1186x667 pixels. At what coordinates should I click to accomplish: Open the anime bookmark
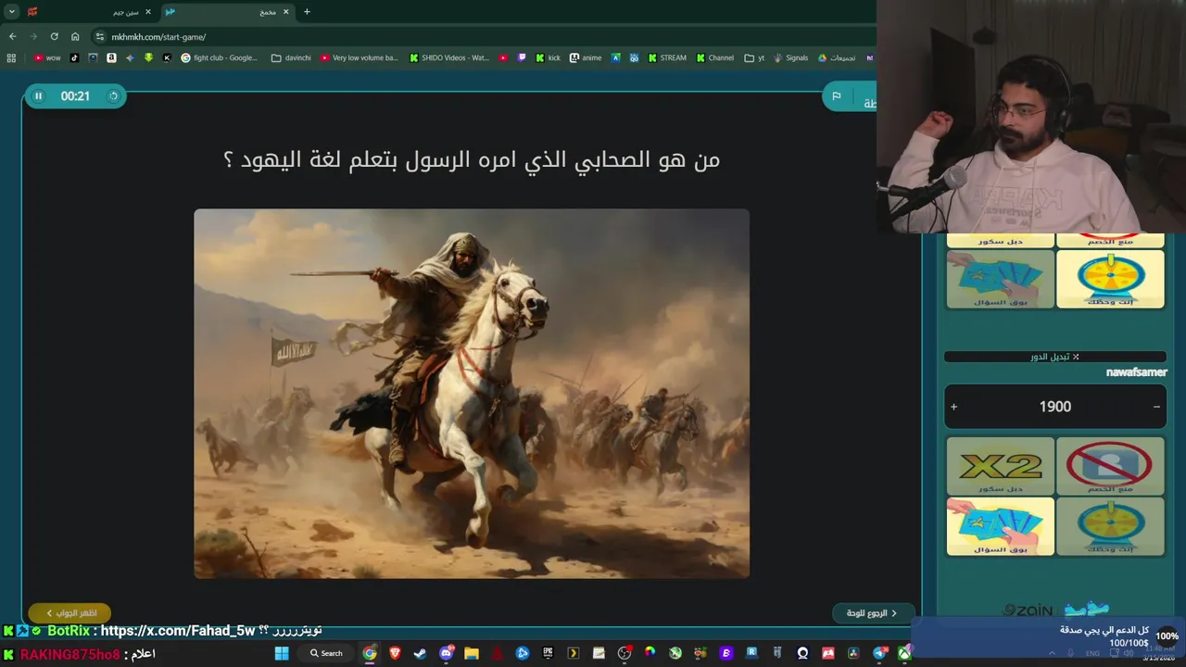click(586, 57)
